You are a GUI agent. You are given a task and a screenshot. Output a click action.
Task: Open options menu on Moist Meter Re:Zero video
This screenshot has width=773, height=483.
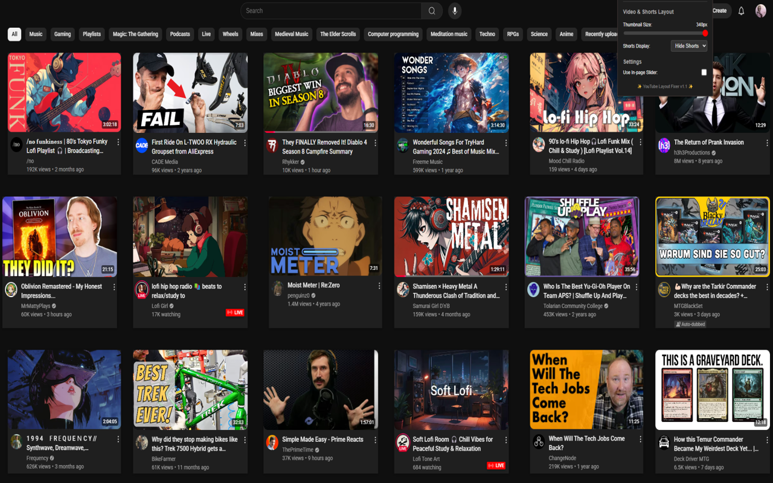[379, 286]
